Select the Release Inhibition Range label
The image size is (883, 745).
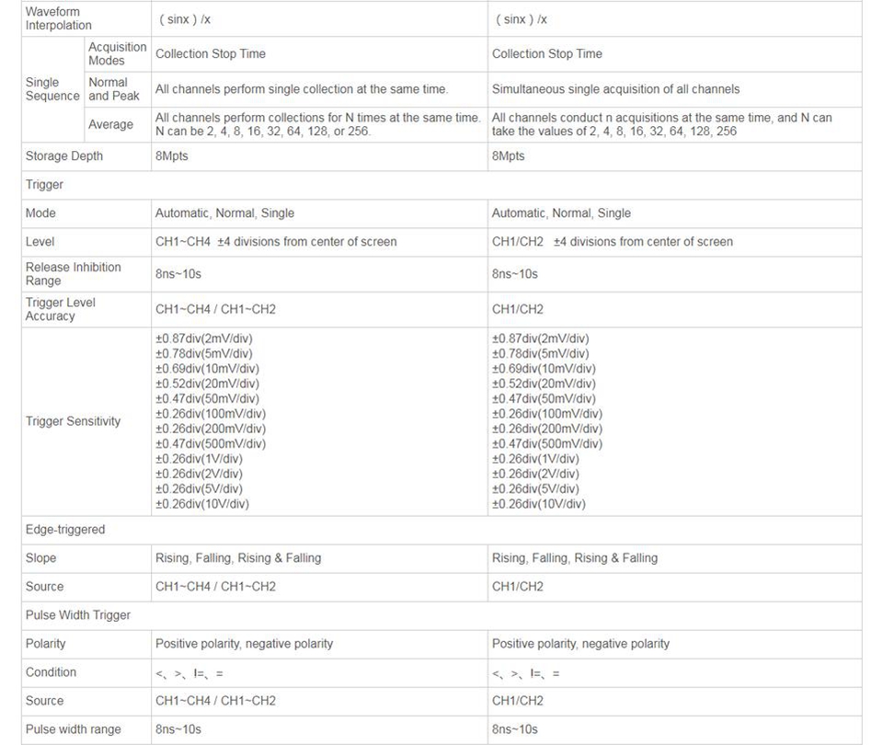73,273
